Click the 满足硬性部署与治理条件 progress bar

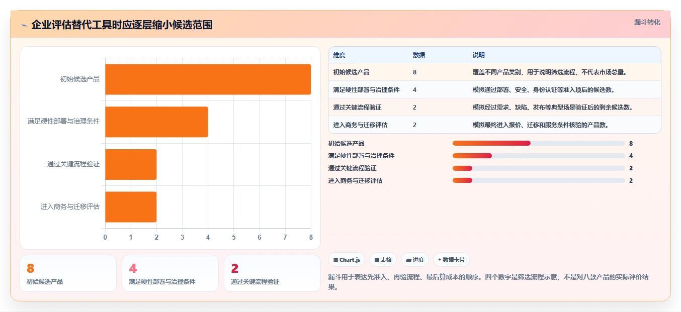(x=539, y=156)
